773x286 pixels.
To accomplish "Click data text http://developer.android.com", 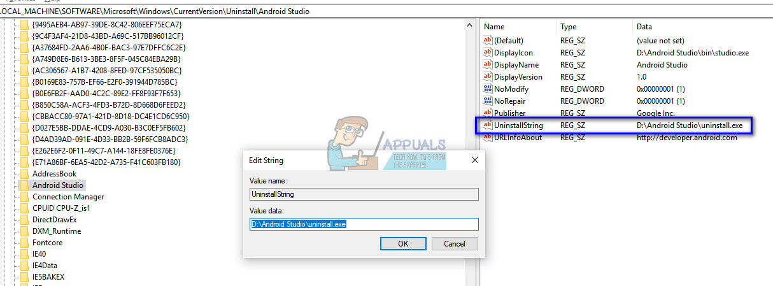I will coord(687,138).
